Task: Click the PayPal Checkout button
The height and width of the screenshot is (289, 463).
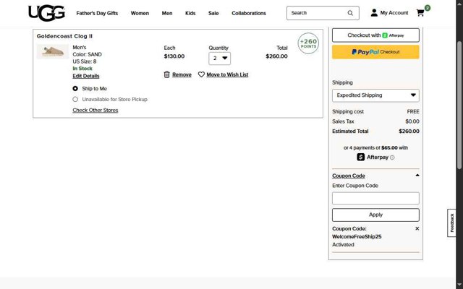Action: (375, 52)
